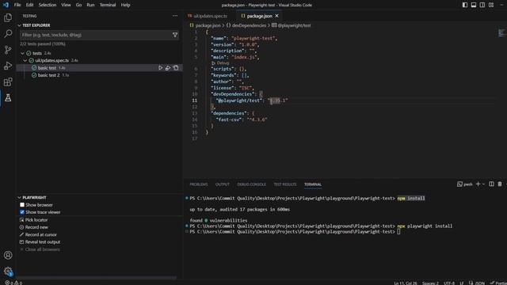
Task: Click the Visual Studio Code logo
Action: [6, 5]
